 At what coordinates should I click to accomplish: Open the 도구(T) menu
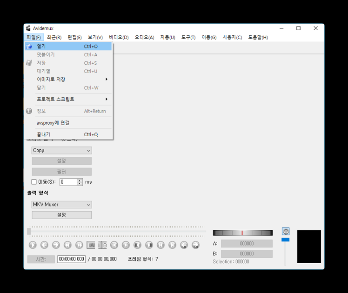coord(188,37)
